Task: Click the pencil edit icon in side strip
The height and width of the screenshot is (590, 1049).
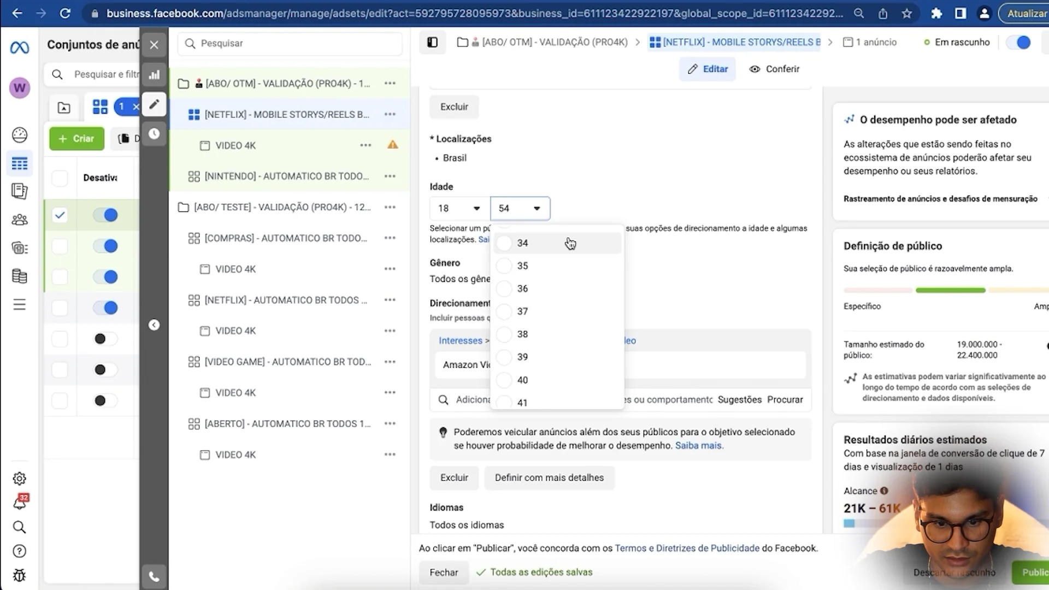Action: point(154,104)
